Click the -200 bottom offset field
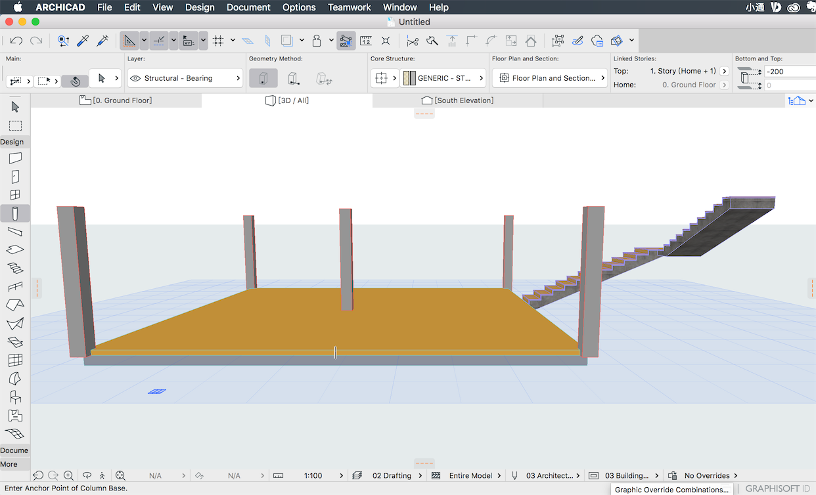Image resolution: width=816 pixels, height=495 pixels. [790, 72]
